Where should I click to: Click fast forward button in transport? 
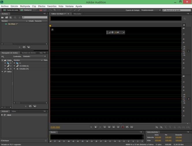(x=114, y=127)
